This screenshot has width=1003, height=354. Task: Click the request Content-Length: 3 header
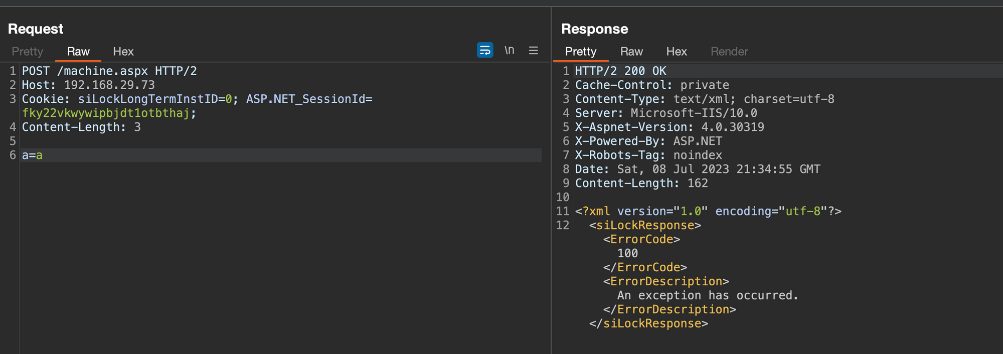(x=81, y=127)
